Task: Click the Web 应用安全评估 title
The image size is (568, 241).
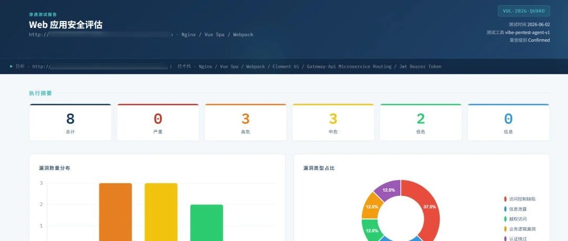Action: (x=66, y=25)
